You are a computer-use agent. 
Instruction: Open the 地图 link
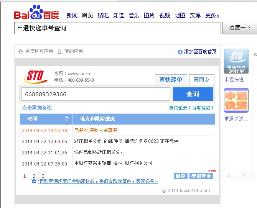click(180, 15)
